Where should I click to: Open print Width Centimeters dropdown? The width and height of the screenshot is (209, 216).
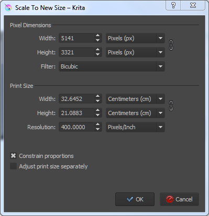pyautogui.click(x=135, y=99)
